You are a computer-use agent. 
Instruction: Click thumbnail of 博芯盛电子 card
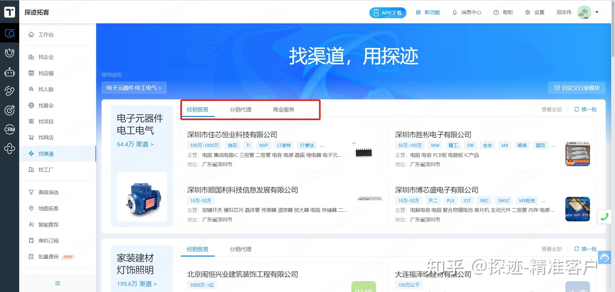point(578,209)
